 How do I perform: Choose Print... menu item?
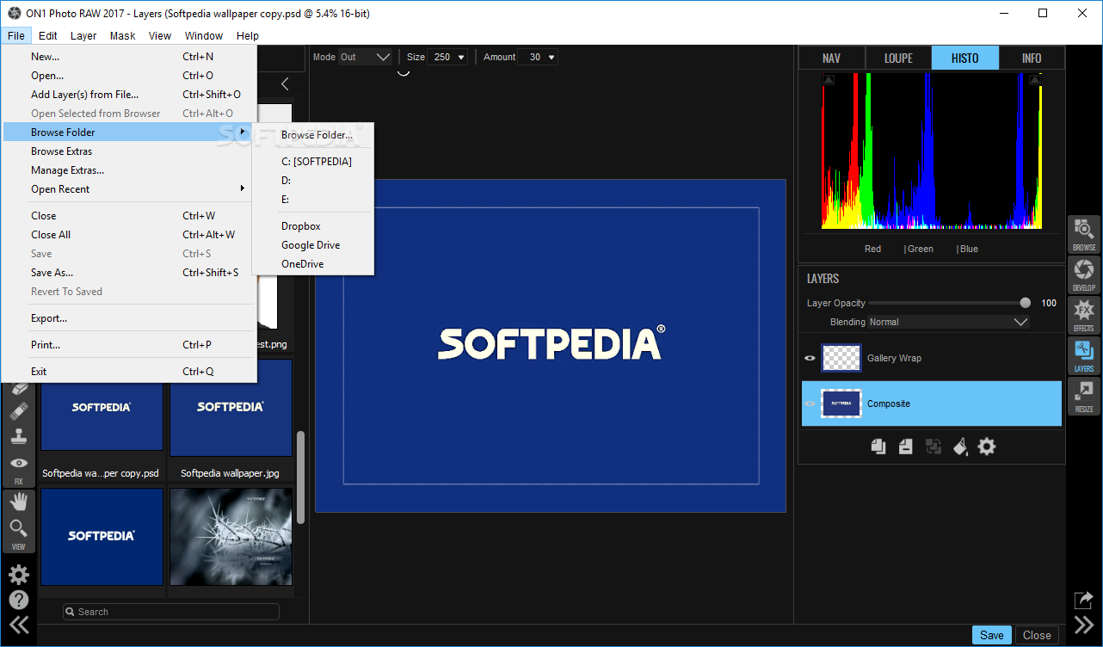click(x=129, y=345)
